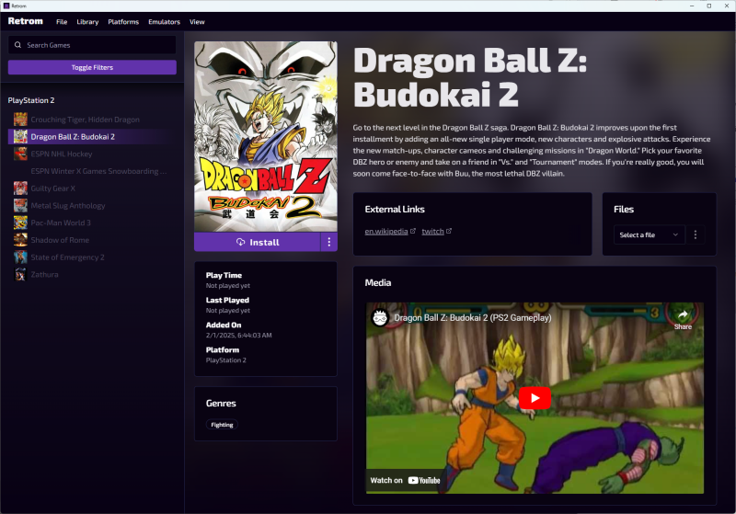Click ESPN NHL Hockey thumbnail icon
Image resolution: width=736 pixels, height=514 pixels.
[x=20, y=154]
